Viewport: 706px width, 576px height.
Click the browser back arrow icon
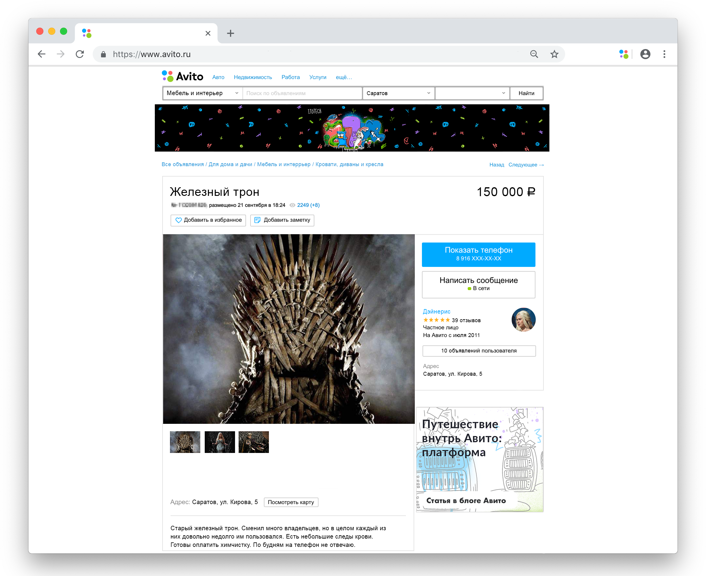pos(42,54)
